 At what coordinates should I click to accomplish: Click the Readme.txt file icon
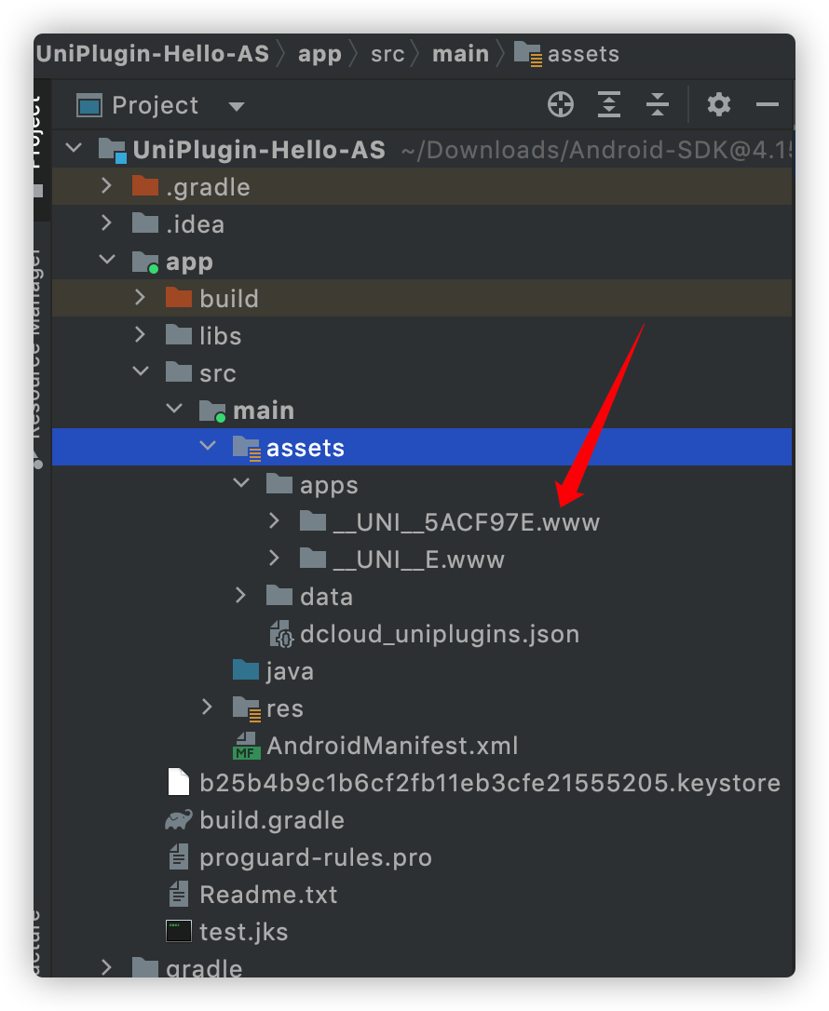[x=179, y=894]
